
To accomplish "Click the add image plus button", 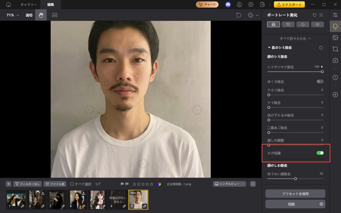I will pos(9,184).
